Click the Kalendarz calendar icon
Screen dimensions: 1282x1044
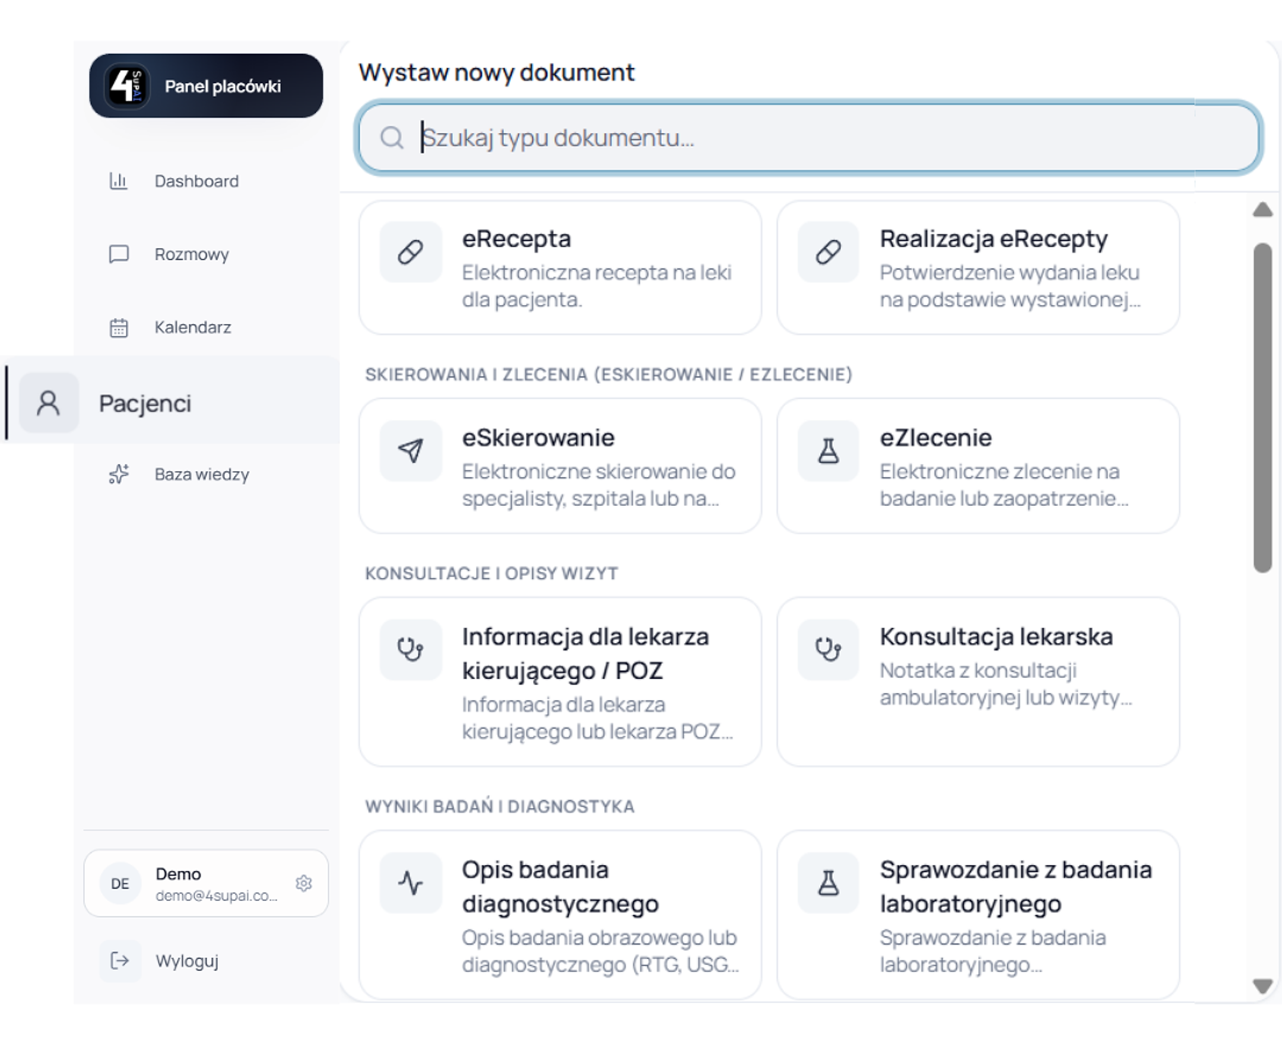click(x=119, y=328)
